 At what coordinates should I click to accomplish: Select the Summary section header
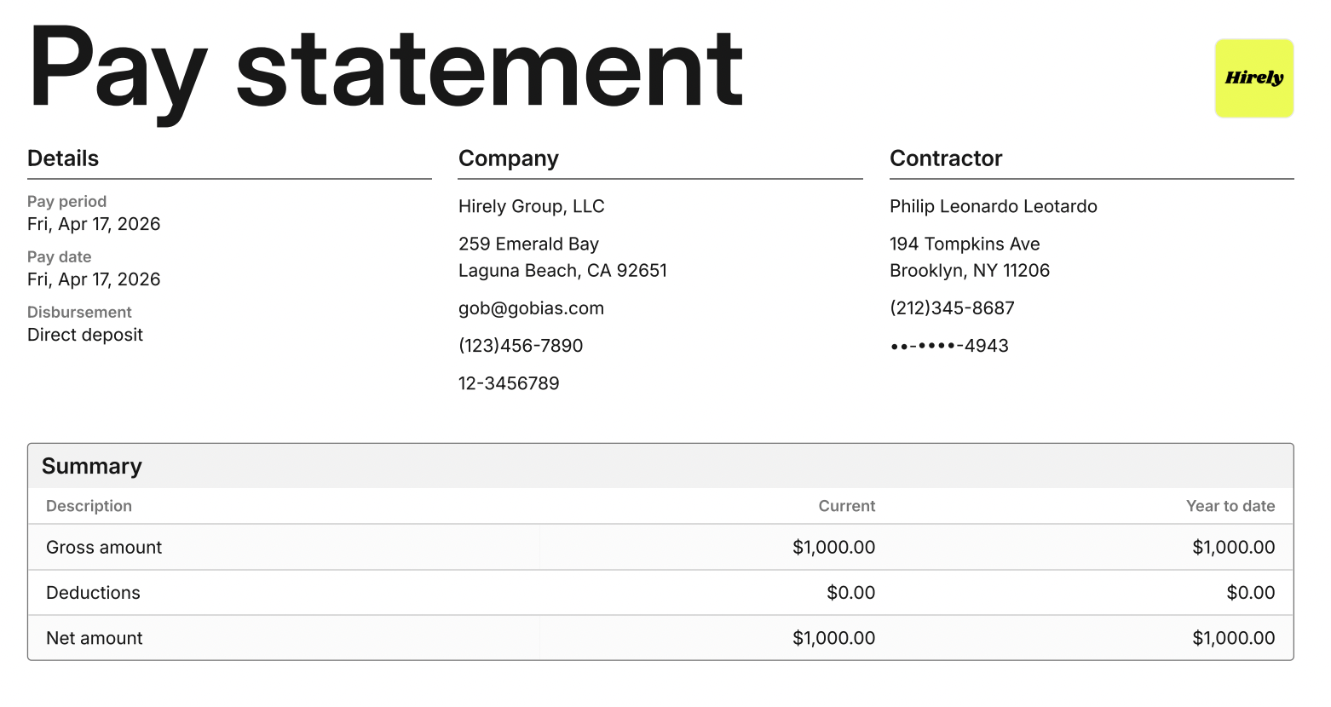(x=92, y=466)
